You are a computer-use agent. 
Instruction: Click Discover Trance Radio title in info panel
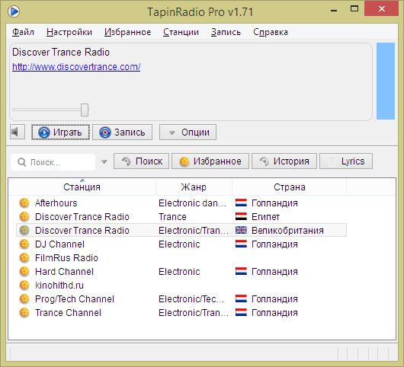click(61, 52)
